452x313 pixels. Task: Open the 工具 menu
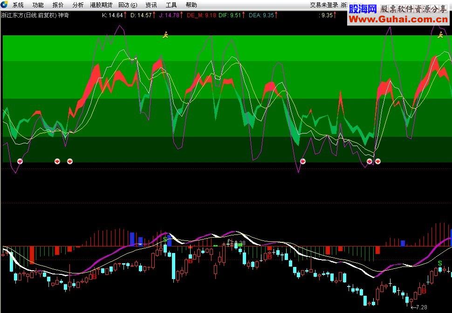171,5
